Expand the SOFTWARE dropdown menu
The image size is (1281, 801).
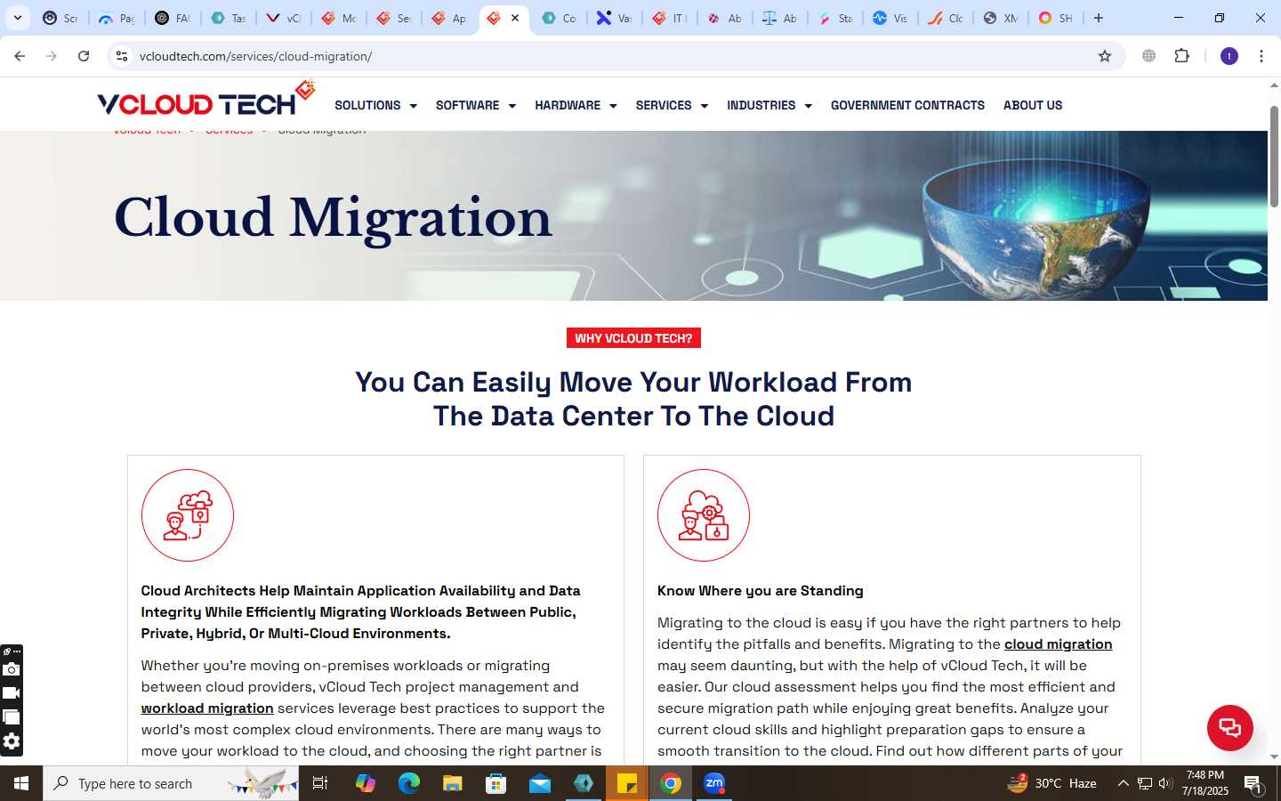pyautogui.click(x=476, y=105)
